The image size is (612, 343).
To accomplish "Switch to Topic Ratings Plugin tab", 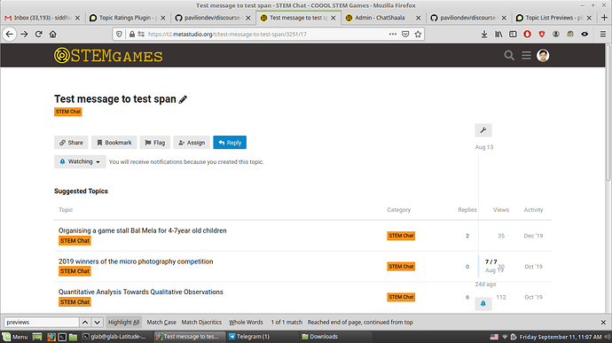I will [128, 18].
